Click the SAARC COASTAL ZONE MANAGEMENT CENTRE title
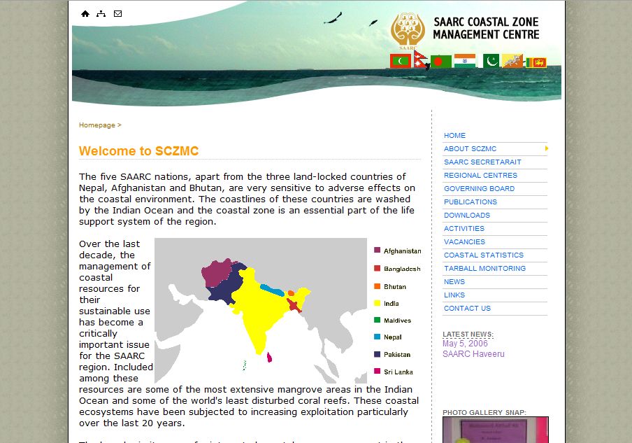This screenshot has width=632, height=443. [486, 28]
